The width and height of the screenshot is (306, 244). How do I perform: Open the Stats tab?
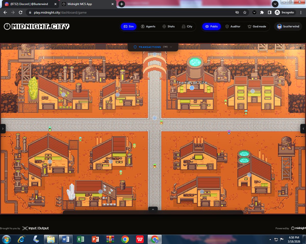coord(168,26)
